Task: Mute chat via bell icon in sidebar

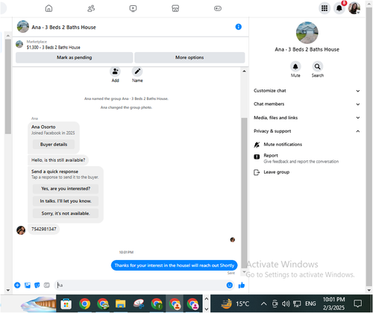Action: pos(295,66)
